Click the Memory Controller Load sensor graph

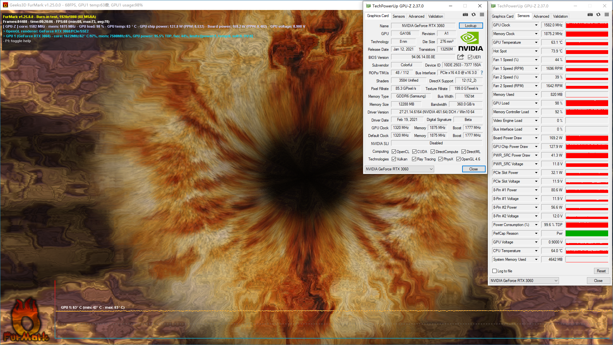[587, 112]
